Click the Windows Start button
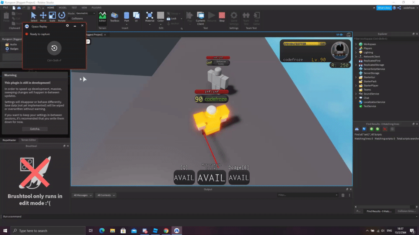Screen dimensions: 419x235 (x=5, y=231)
